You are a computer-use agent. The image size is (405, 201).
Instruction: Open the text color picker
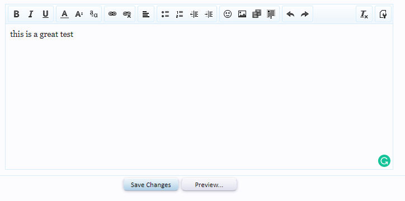click(64, 14)
